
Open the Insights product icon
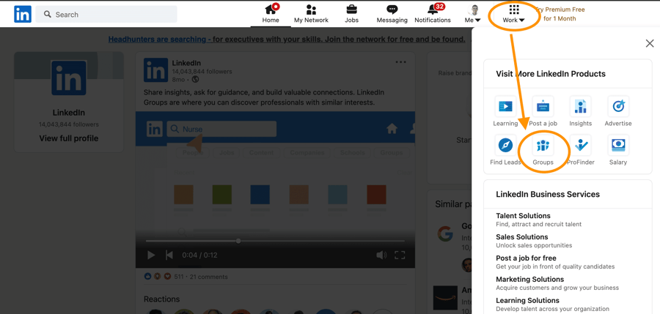pos(581,107)
